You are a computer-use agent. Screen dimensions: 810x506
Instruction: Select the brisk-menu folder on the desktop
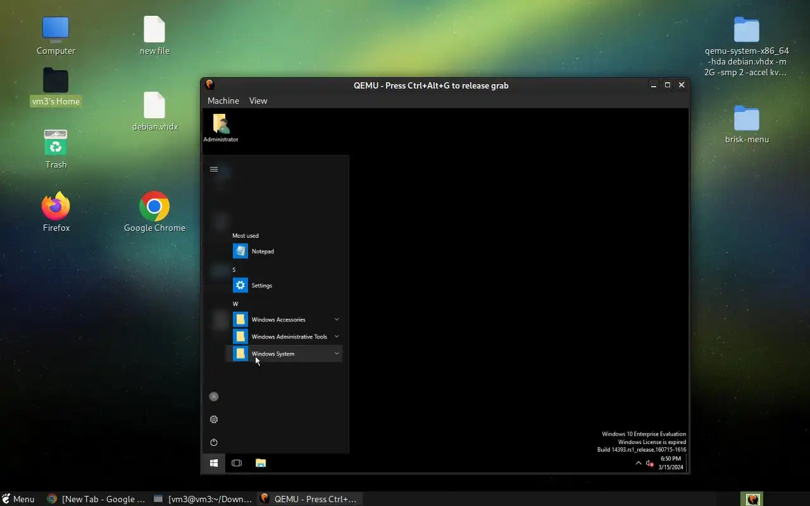pyautogui.click(x=747, y=124)
